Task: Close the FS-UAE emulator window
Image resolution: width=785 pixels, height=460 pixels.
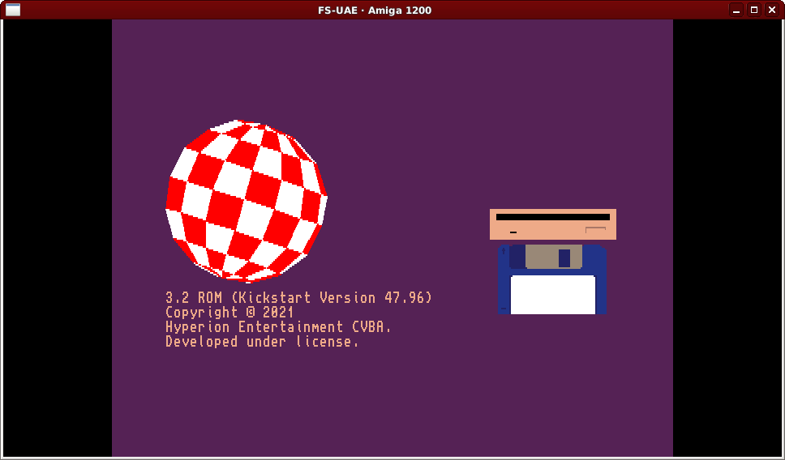Action: click(x=772, y=10)
